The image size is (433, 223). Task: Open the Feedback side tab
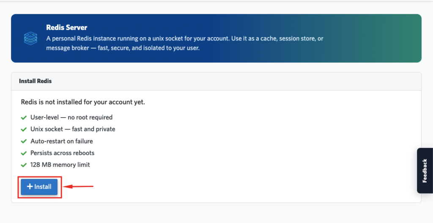click(x=425, y=171)
